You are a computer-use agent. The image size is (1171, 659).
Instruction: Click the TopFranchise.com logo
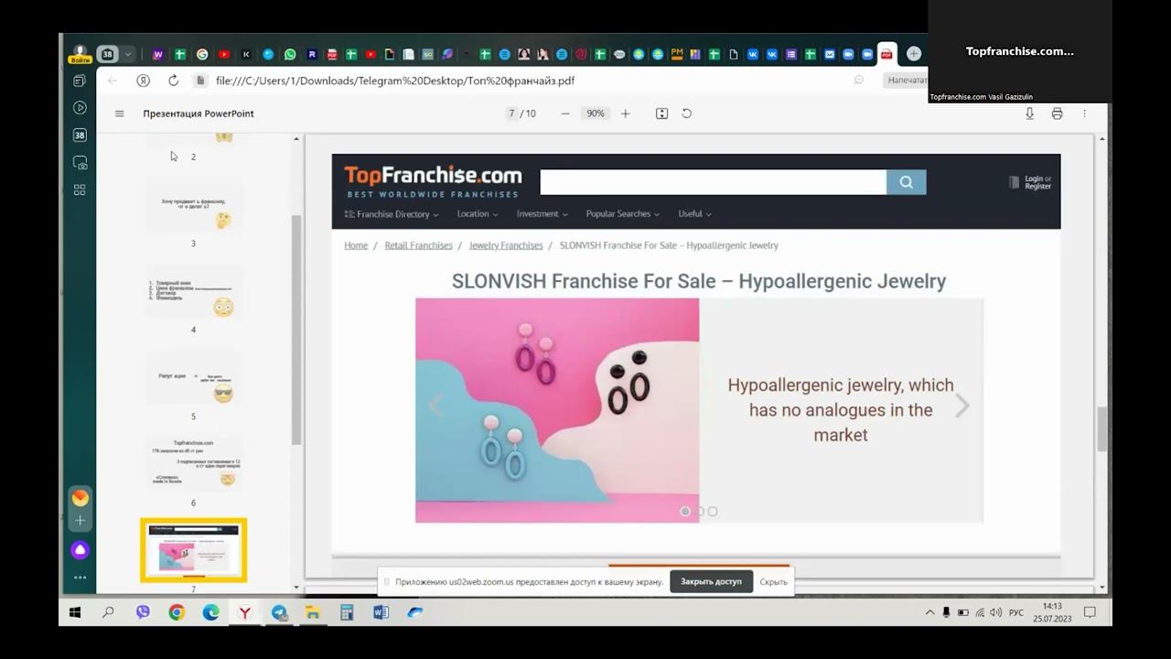click(433, 181)
